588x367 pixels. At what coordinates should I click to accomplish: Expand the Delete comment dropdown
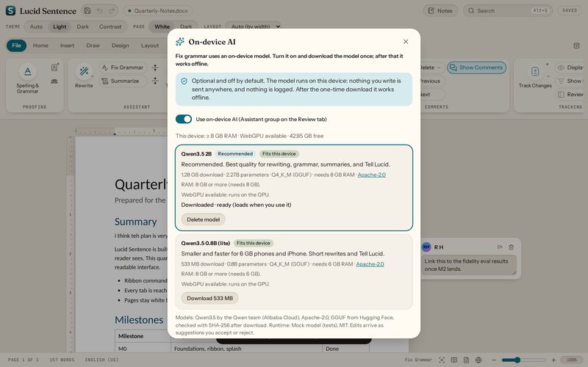click(439, 68)
